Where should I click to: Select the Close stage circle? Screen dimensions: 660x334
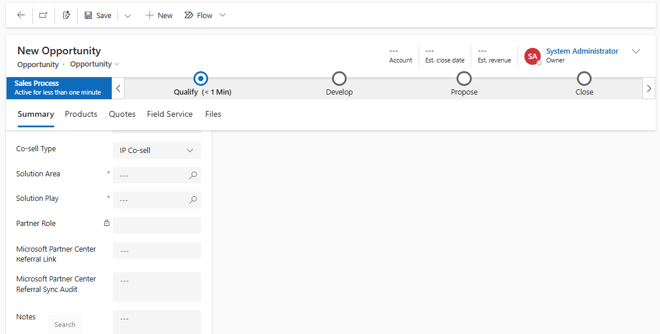pos(584,78)
